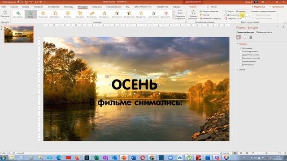Select the Пульсация emphasis animation
This screenshot has height=161, width=287.
pyautogui.click(x=43, y=14)
